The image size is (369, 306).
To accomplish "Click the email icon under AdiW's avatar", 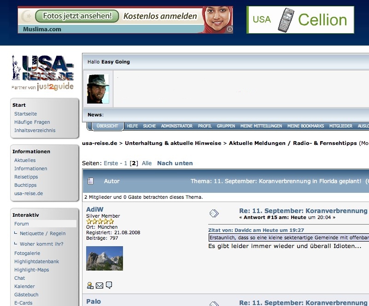I will pyautogui.click(x=100, y=286).
